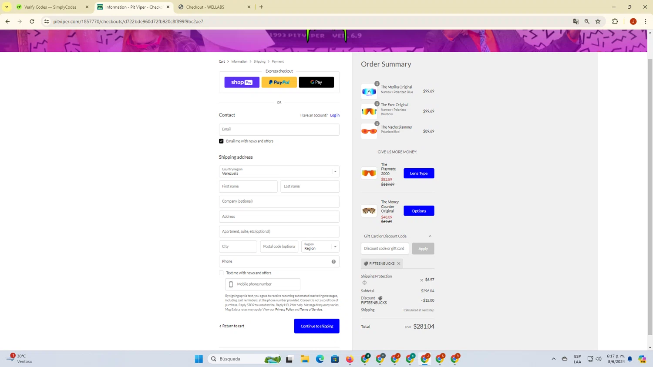
Task: Open Microsoft Edge from the taskbar
Action: coord(320,359)
